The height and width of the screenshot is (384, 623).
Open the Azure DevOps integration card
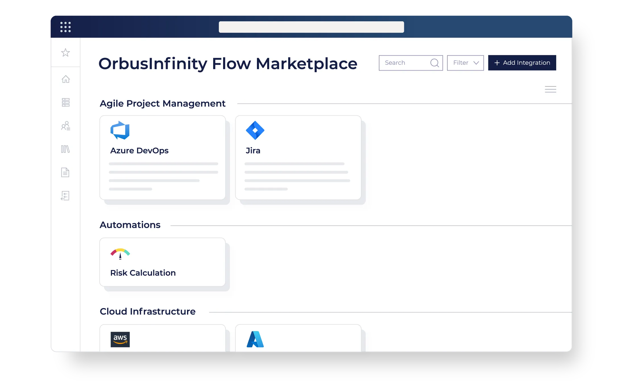click(x=163, y=157)
